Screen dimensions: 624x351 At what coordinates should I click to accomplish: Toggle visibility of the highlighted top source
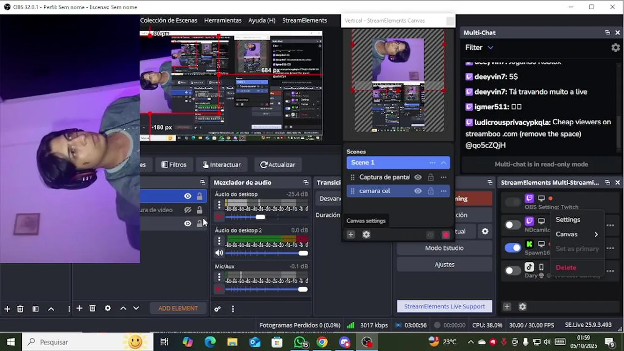point(188,196)
